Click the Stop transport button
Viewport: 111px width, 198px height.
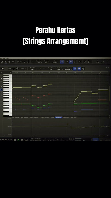(15, 140)
